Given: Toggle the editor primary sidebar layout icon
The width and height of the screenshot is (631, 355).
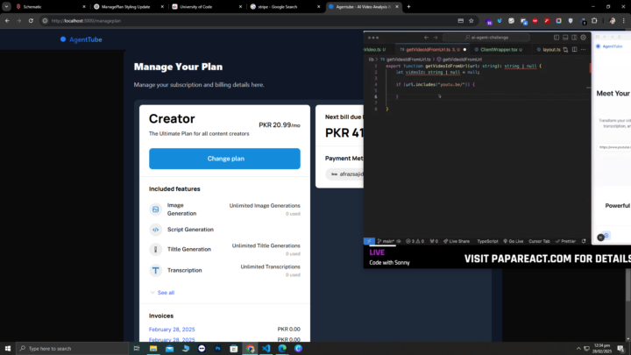Looking at the screenshot, I should (557, 38).
